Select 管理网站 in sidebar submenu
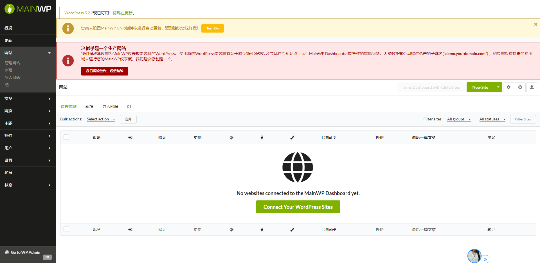Image resolution: width=540 pixels, height=263 pixels. click(12, 63)
